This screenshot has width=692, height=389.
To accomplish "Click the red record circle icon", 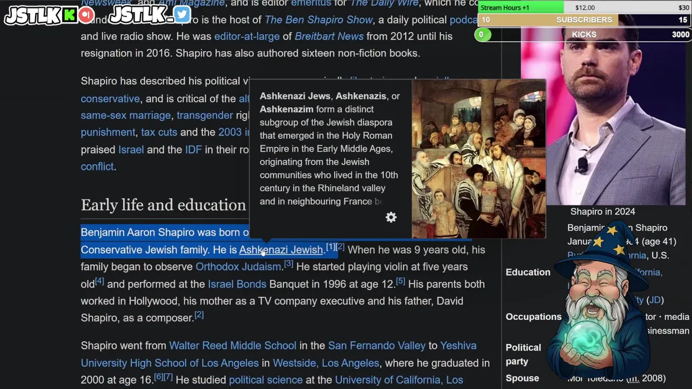I will tap(86, 15).
